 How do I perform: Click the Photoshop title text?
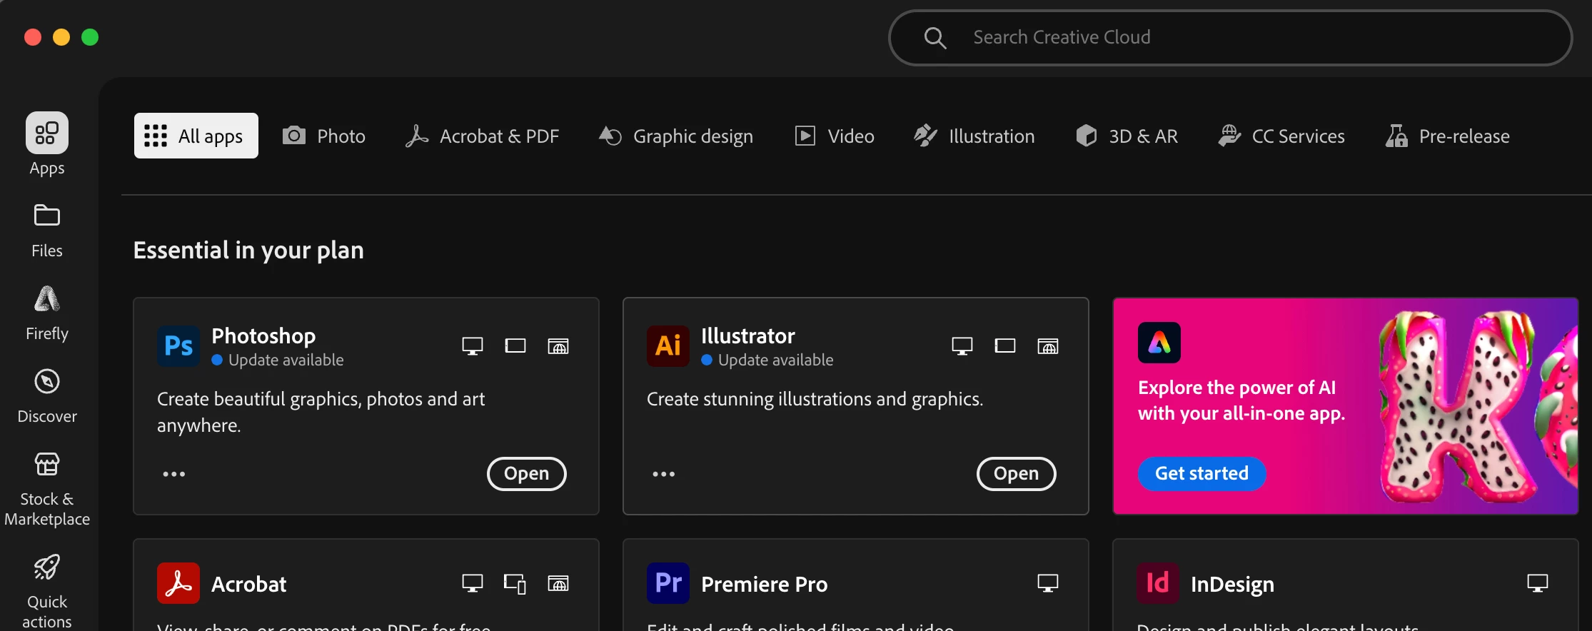pos(263,335)
